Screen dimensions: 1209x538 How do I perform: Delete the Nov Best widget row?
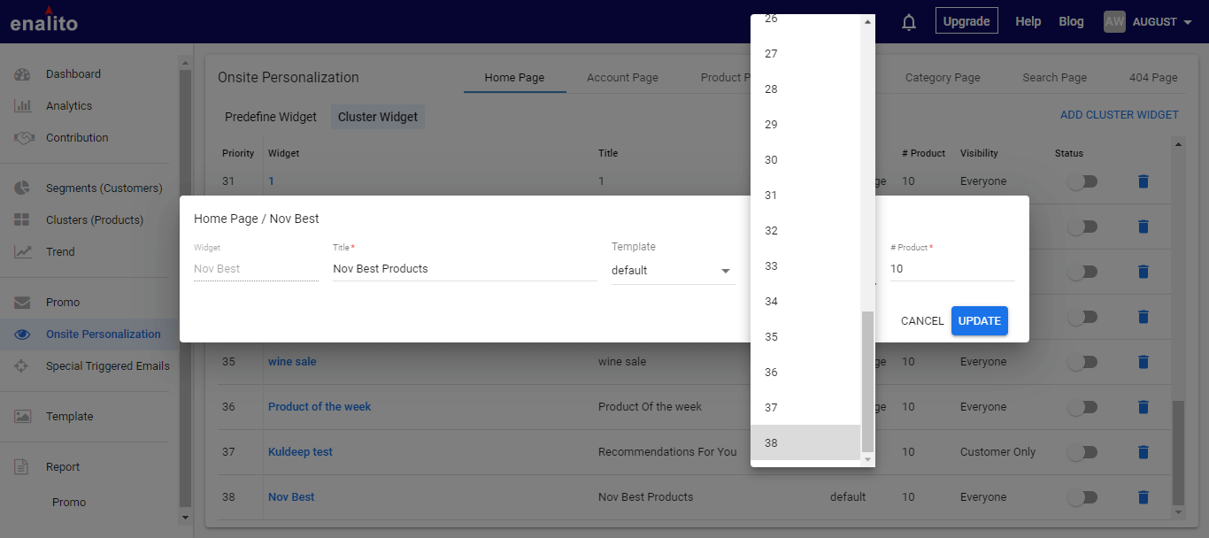coord(1143,497)
